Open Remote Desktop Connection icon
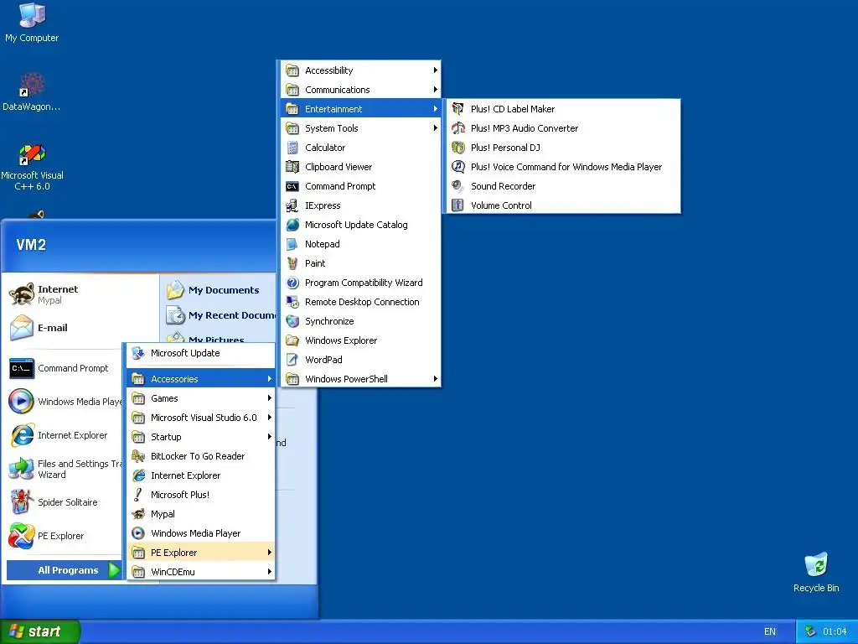858x644 pixels. pos(292,302)
